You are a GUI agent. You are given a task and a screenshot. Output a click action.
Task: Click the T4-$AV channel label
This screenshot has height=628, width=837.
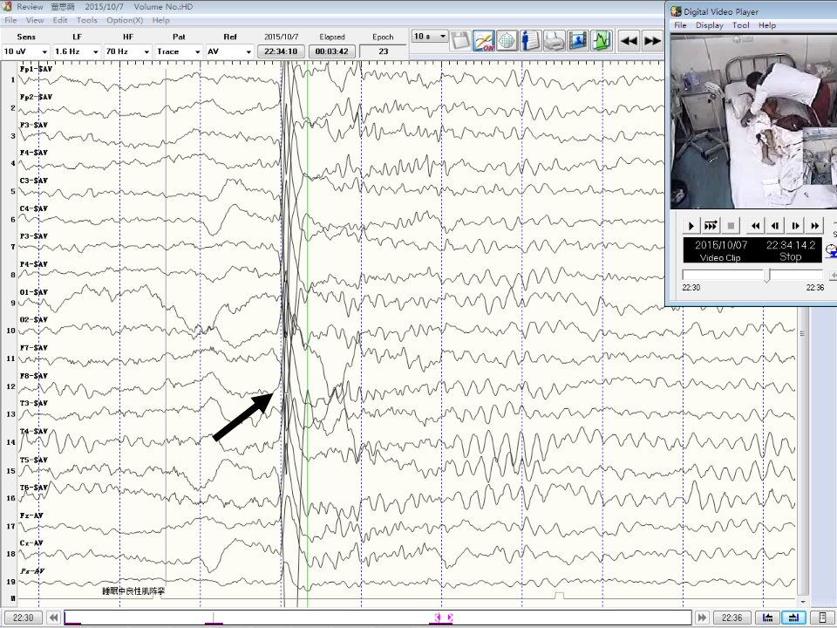coord(34,431)
